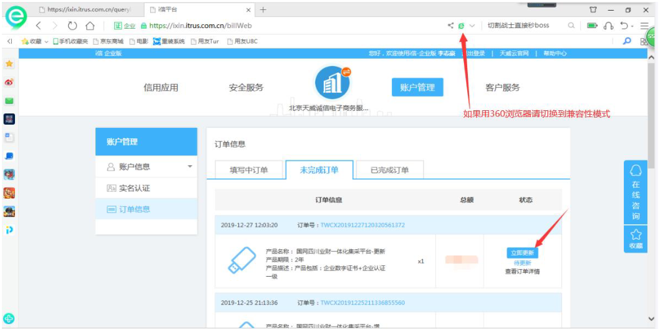Select 实名认证 in the account sidebar

(x=134, y=188)
